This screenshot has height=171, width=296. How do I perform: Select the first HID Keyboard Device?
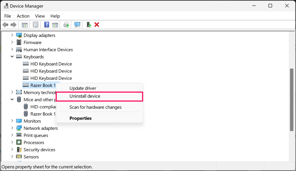(x=51, y=64)
